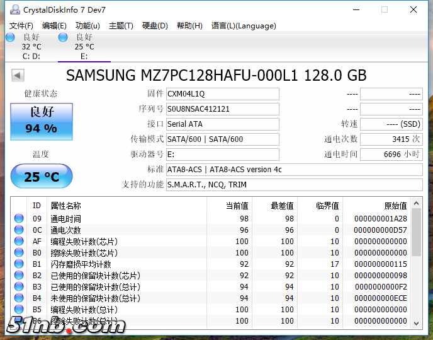Select the E: disk status orb

pos(63,37)
